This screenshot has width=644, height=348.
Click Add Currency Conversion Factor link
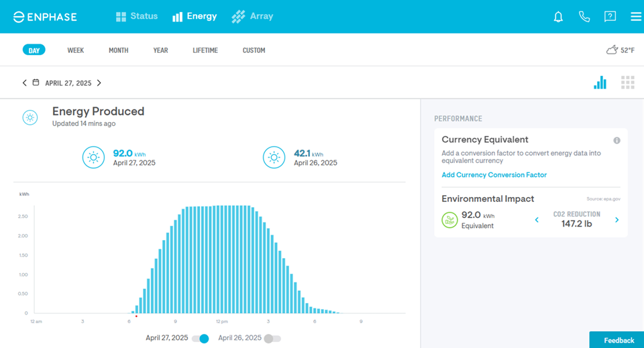click(494, 175)
